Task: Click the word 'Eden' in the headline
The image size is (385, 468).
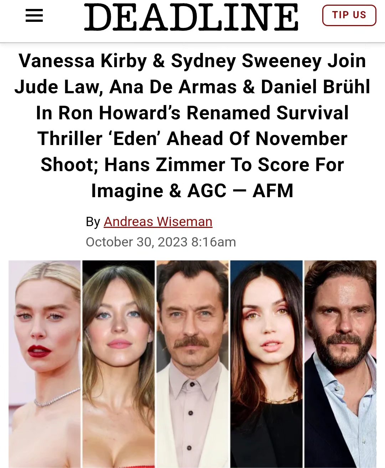Action: (x=135, y=139)
